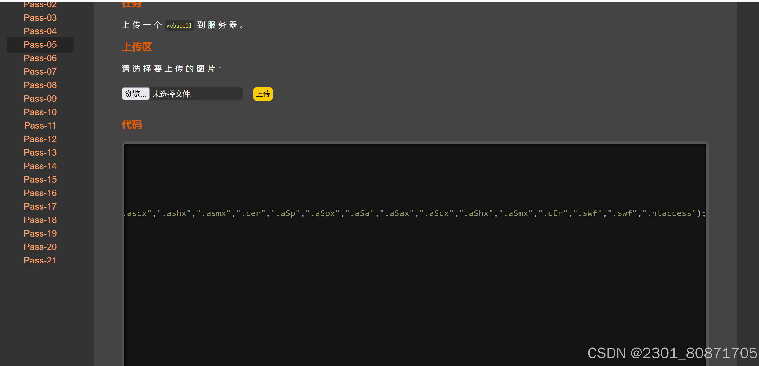Click the Pass-08 sidebar entry

(40, 85)
